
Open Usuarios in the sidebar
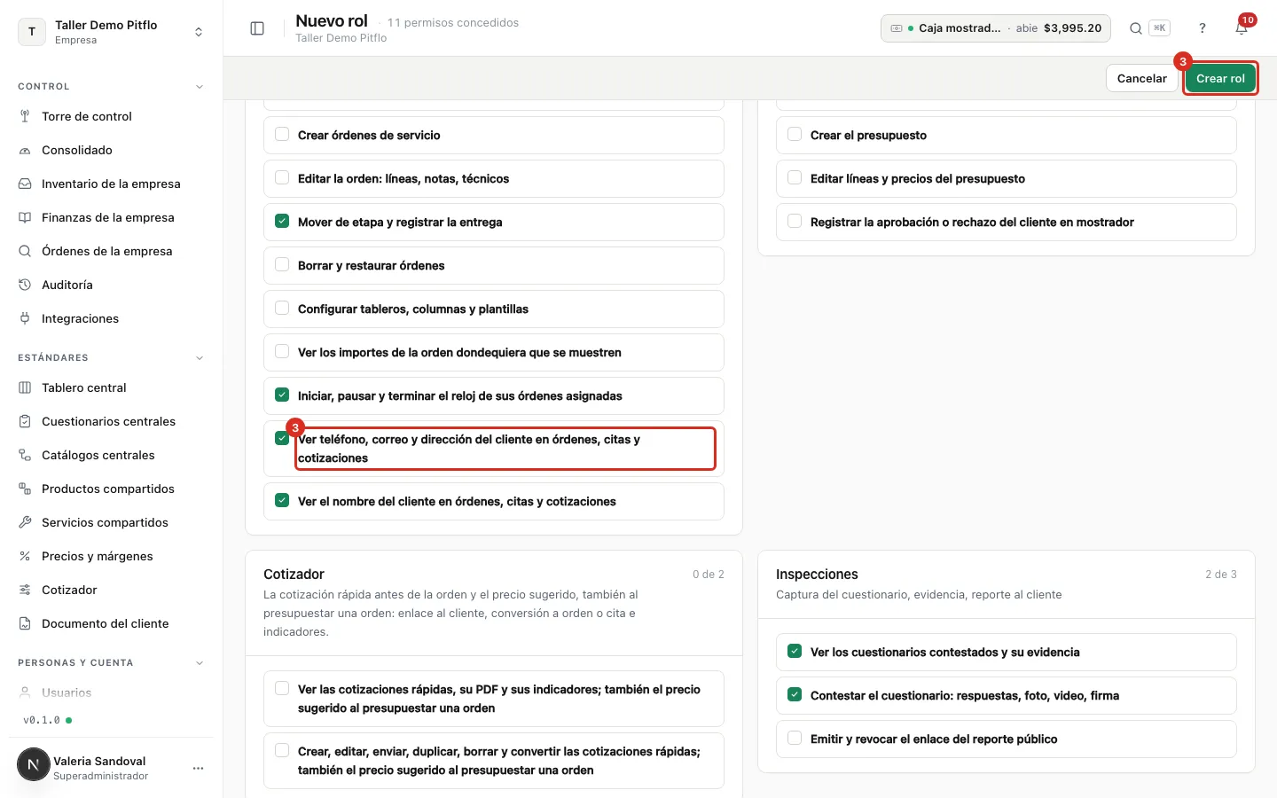coord(111,692)
